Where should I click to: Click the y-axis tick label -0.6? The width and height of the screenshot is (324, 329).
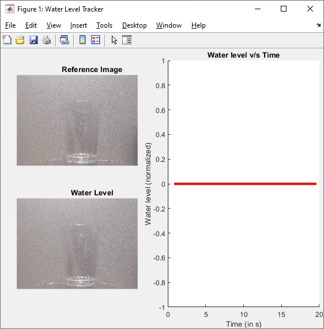[159, 258]
